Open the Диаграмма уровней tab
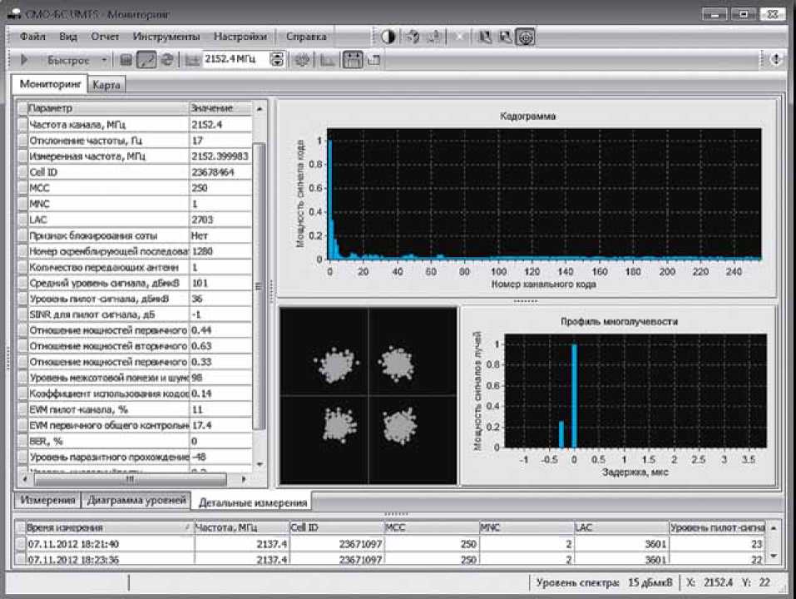Screen dimensions: 796x599 (x=136, y=501)
